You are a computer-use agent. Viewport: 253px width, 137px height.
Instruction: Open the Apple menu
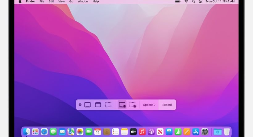(x=20, y=2)
